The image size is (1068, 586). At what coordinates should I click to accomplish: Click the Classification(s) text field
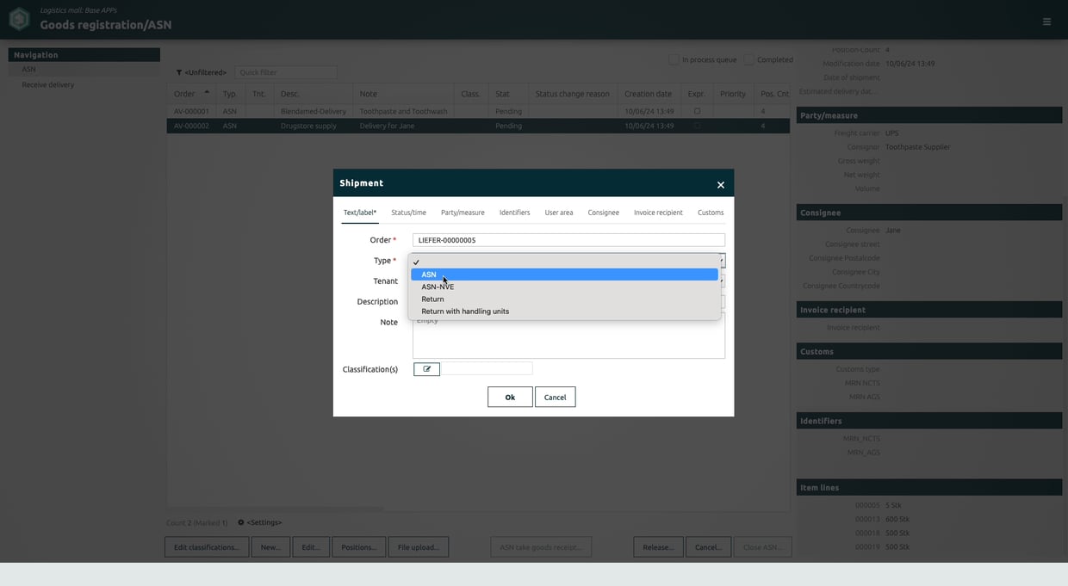pos(487,368)
